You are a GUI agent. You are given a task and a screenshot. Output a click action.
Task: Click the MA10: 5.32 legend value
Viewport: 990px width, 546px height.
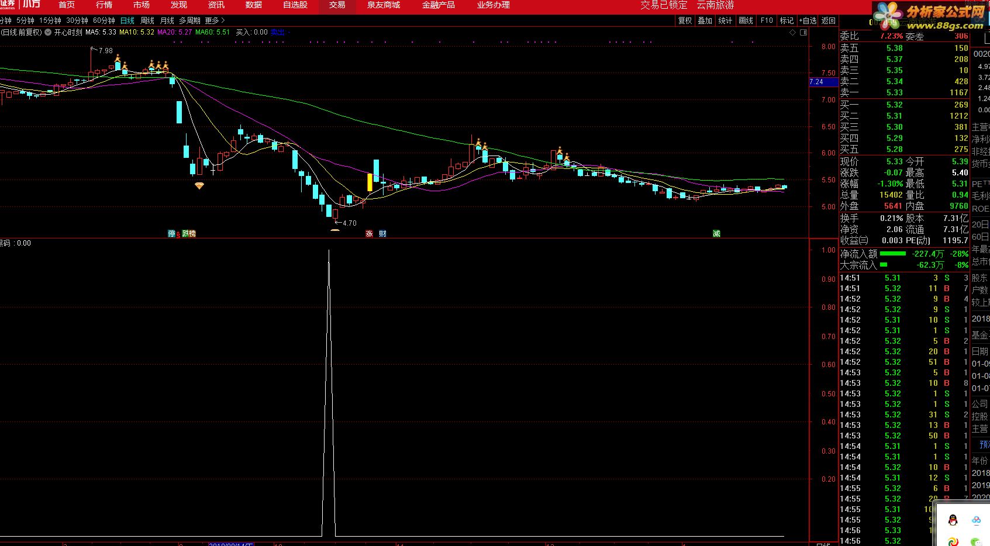coord(137,33)
